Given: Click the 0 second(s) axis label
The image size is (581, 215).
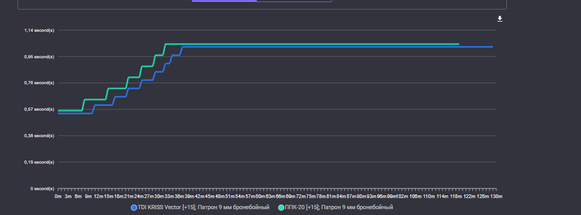Looking at the screenshot, I should click(42, 189).
